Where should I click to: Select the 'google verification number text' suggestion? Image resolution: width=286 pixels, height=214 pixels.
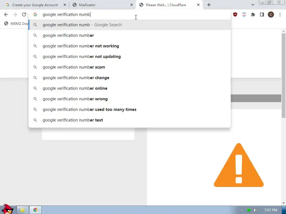(130, 120)
